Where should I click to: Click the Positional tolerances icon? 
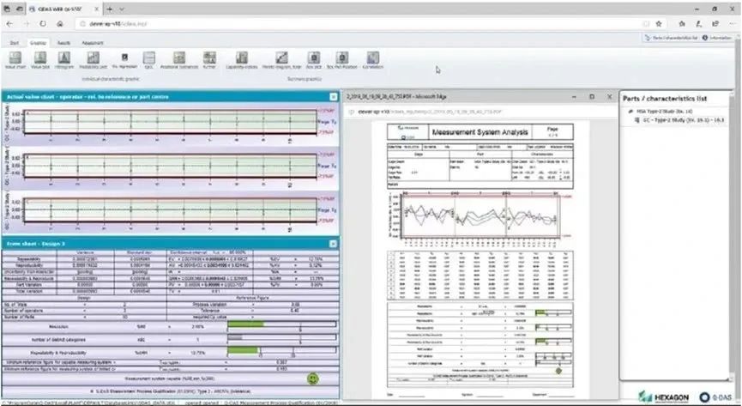coord(180,58)
